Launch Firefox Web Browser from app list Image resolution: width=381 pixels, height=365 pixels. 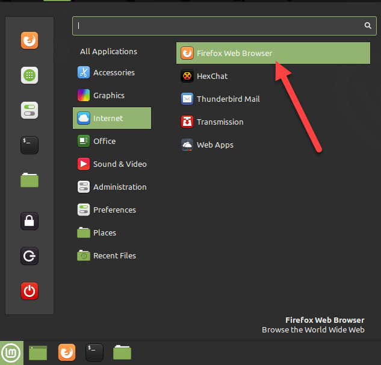273,53
